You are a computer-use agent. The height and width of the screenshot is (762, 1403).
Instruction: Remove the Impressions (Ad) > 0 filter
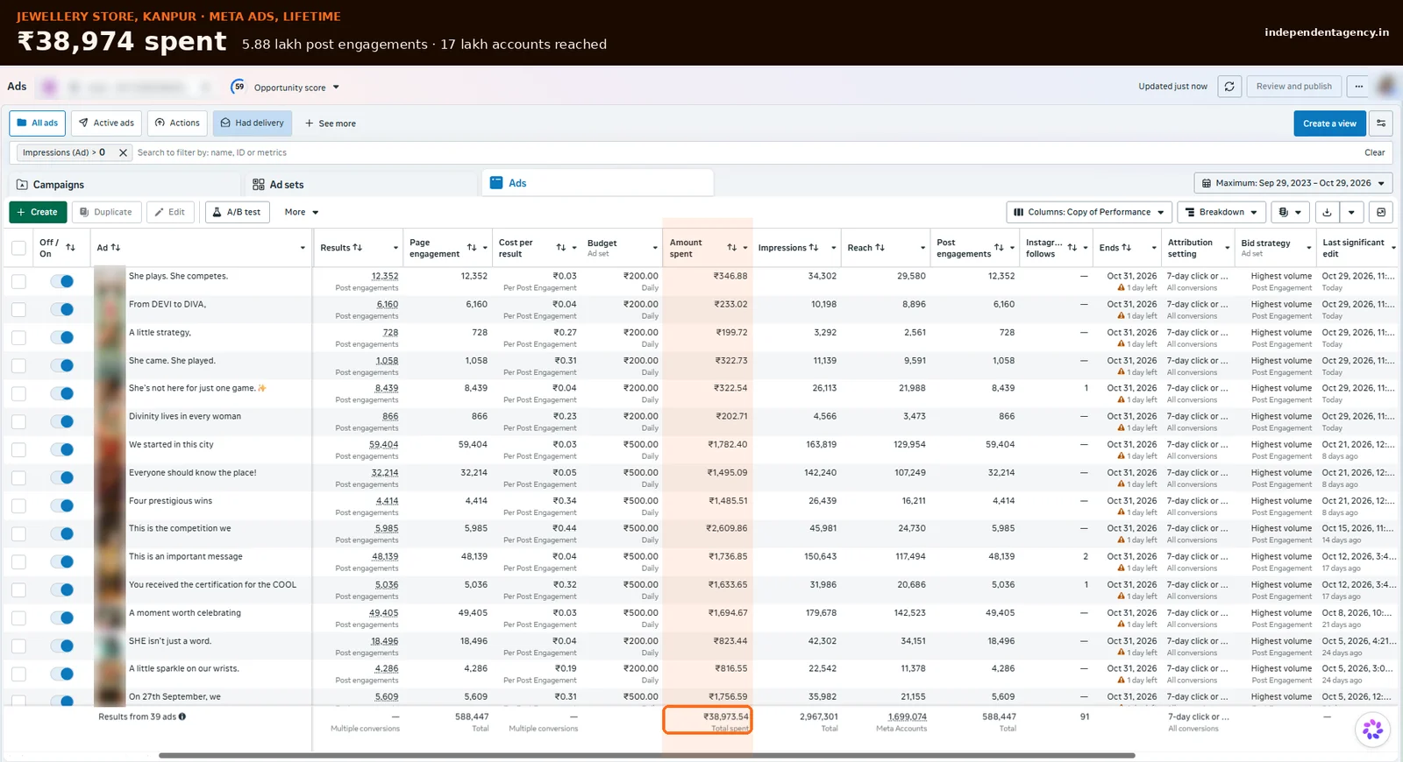tap(123, 152)
